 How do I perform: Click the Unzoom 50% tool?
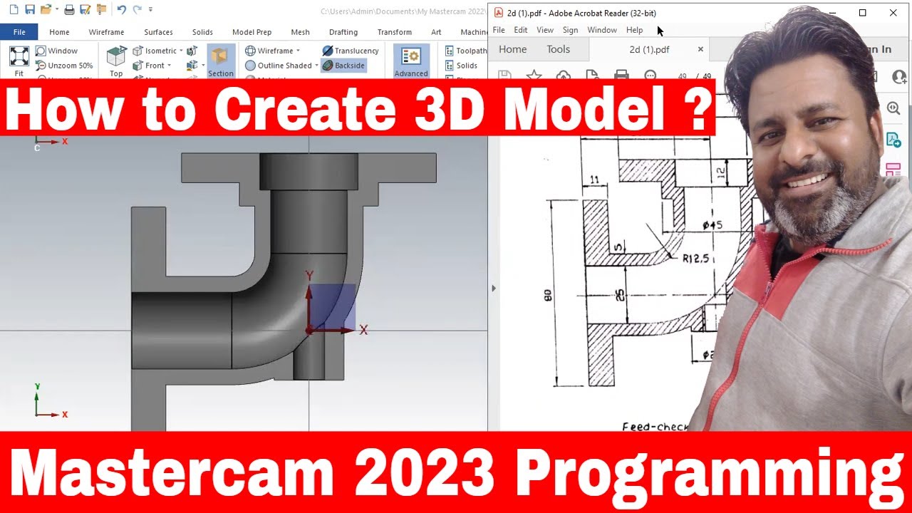(64, 66)
